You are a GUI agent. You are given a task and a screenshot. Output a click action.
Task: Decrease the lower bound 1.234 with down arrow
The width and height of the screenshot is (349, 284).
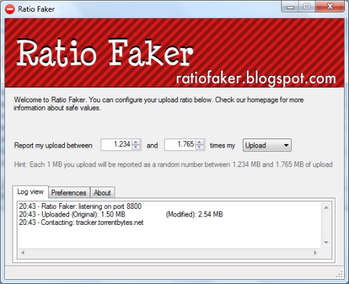coord(136,148)
